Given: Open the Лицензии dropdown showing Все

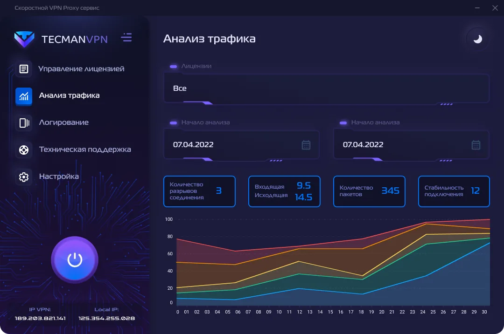Looking at the screenshot, I should (327, 88).
